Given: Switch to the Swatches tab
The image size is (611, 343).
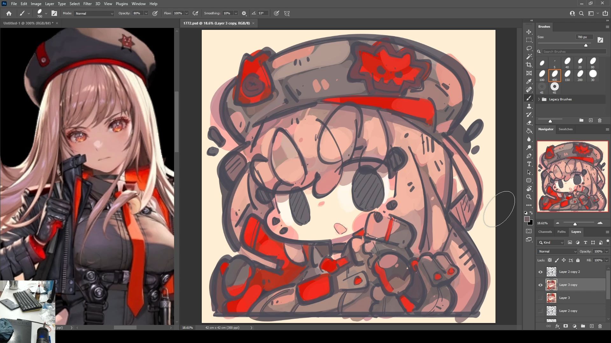Looking at the screenshot, I should point(565,129).
